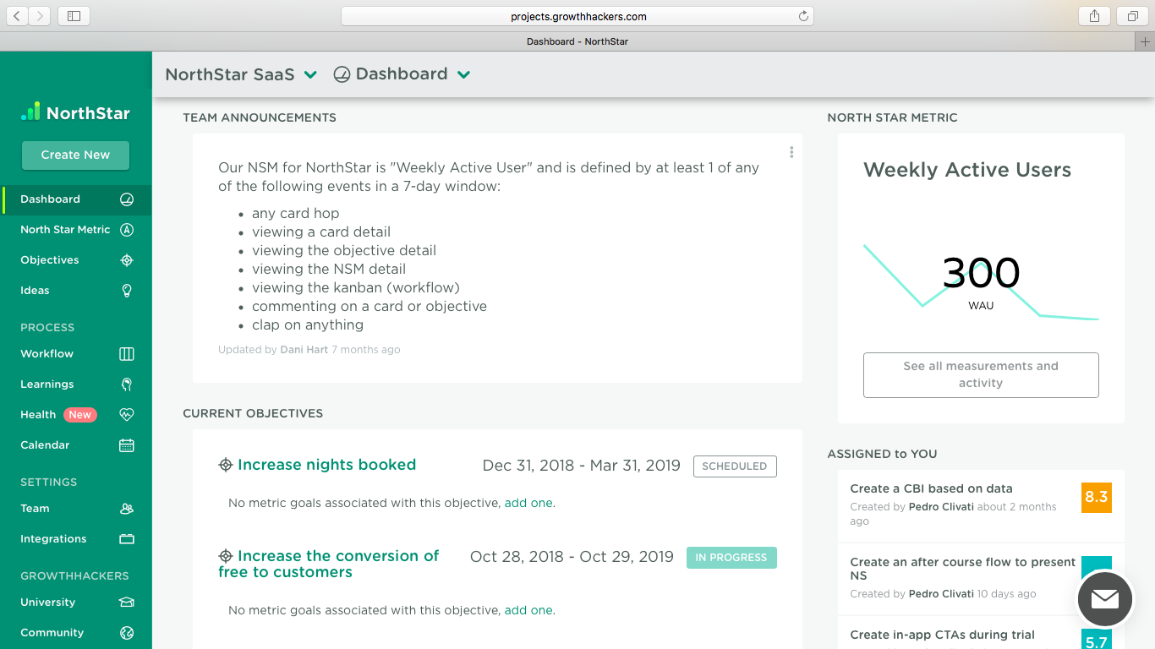Click the Objectives target icon in sidebar
Image resolution: width=1155 pixels, height=649 pixels.
[x=127, y=260]
